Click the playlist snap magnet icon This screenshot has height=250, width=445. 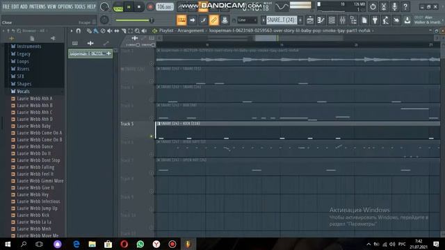tap(79, 31)
